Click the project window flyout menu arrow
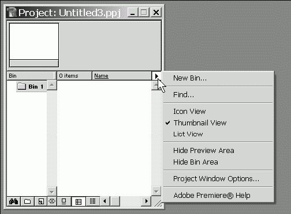The image size is (291, 214). coord(156,76)
